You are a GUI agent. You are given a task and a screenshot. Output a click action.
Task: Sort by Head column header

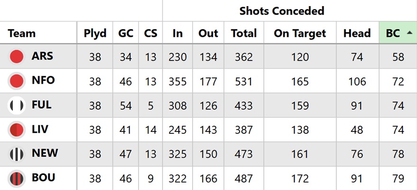coord(357,34)
